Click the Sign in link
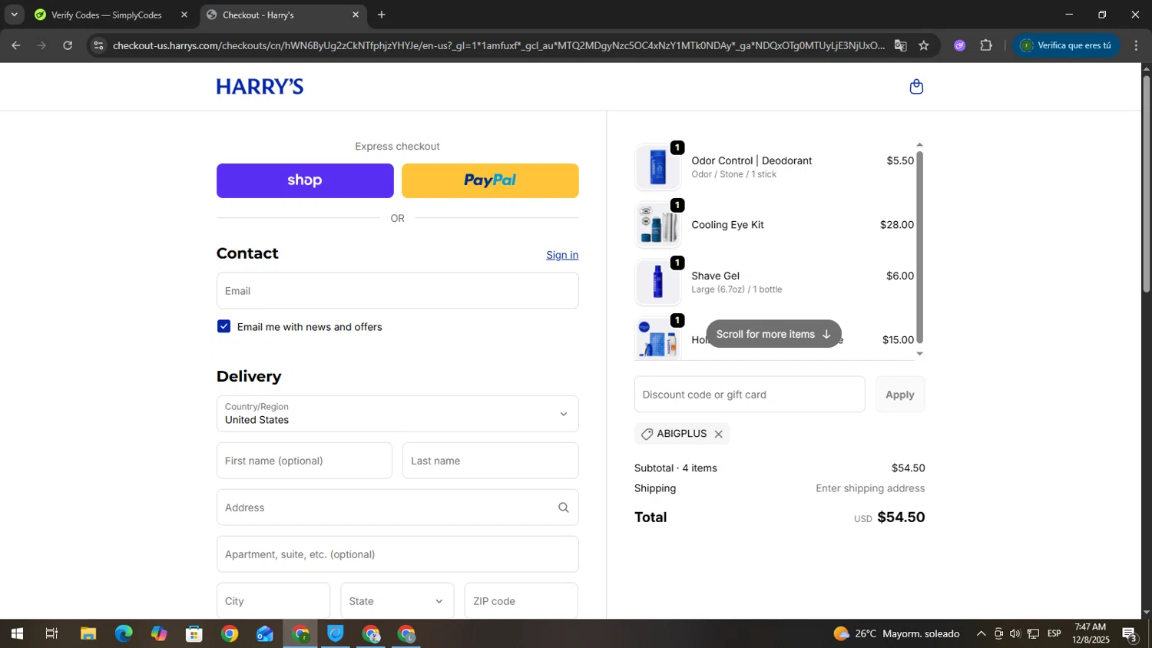The image size is (1152, 648). (x=562, y=255)
